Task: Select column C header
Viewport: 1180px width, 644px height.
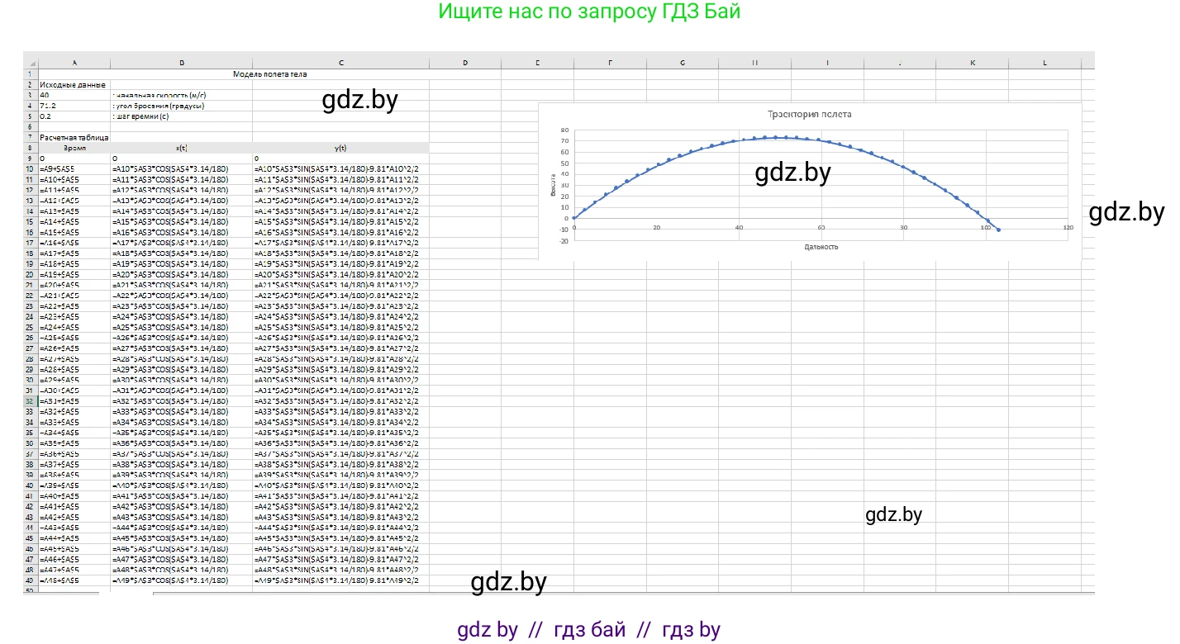Action: 340,63
